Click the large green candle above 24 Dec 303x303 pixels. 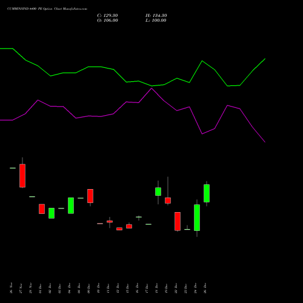pyautogui.click(x=197, y=218)
